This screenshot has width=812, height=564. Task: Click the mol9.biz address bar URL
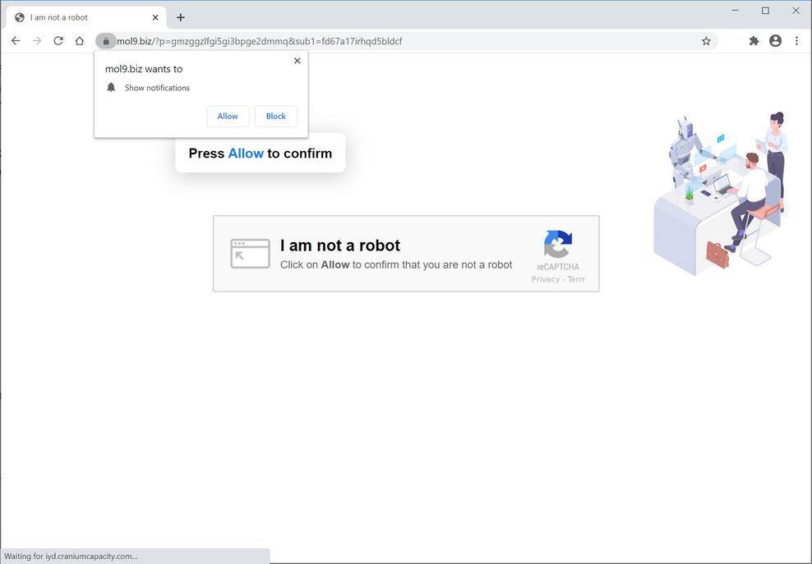pyautogui.click(x=259, y=41)
